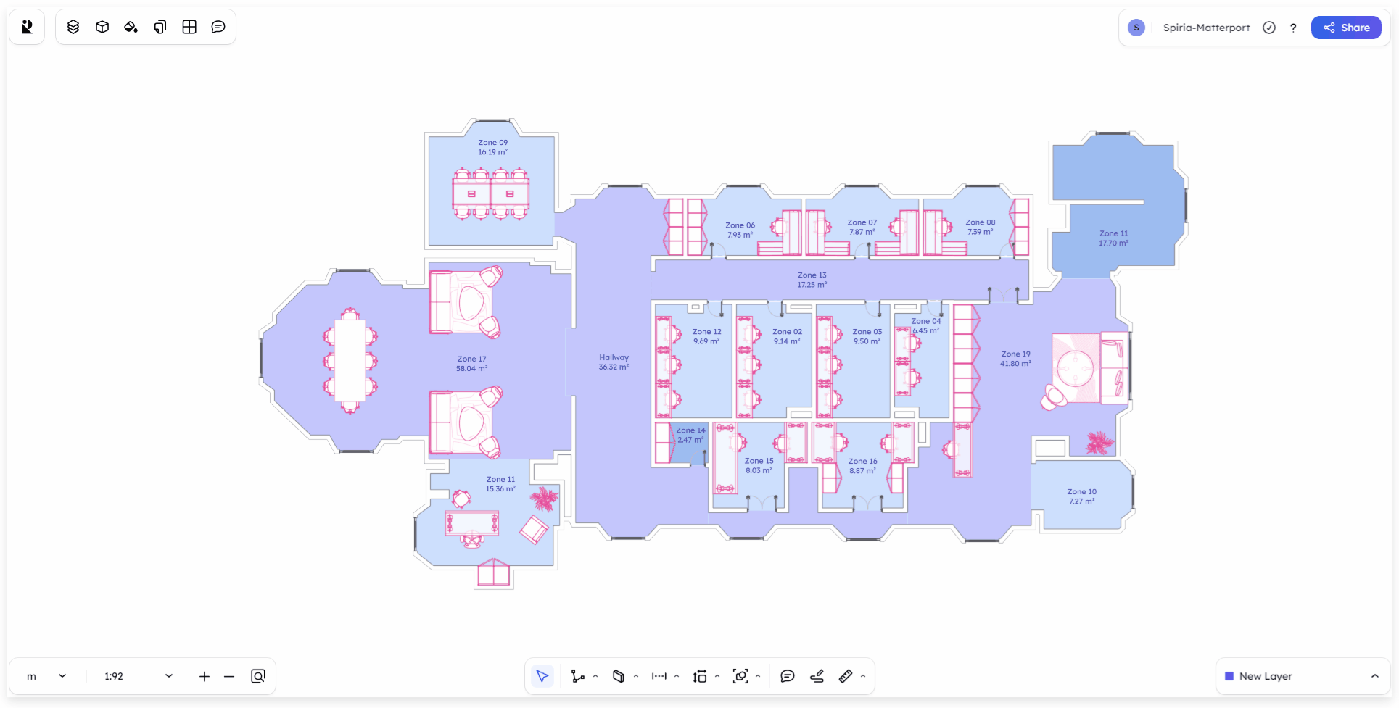
Task: Share the Spiria-Matterport project
Action: (1346, 28)
